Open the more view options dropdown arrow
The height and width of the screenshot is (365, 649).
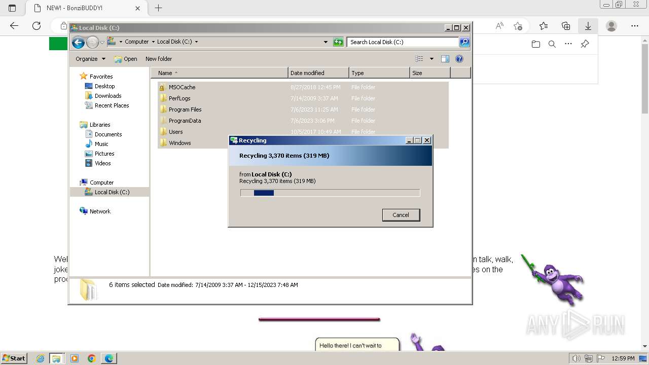pos(431,59)
